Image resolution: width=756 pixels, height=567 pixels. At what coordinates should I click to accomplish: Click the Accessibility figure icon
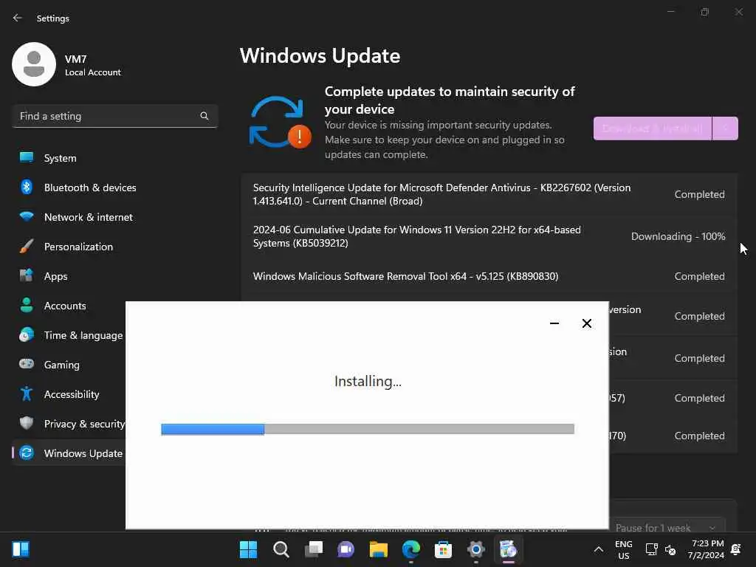click(27, 394)
